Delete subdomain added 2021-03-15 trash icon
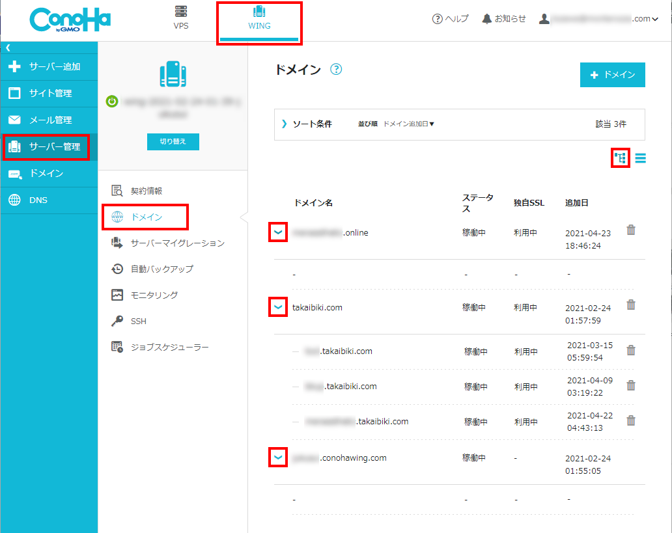 pos(631,351)
